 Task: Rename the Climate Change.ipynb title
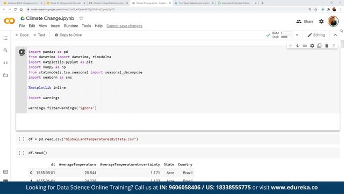click(50, 18)
